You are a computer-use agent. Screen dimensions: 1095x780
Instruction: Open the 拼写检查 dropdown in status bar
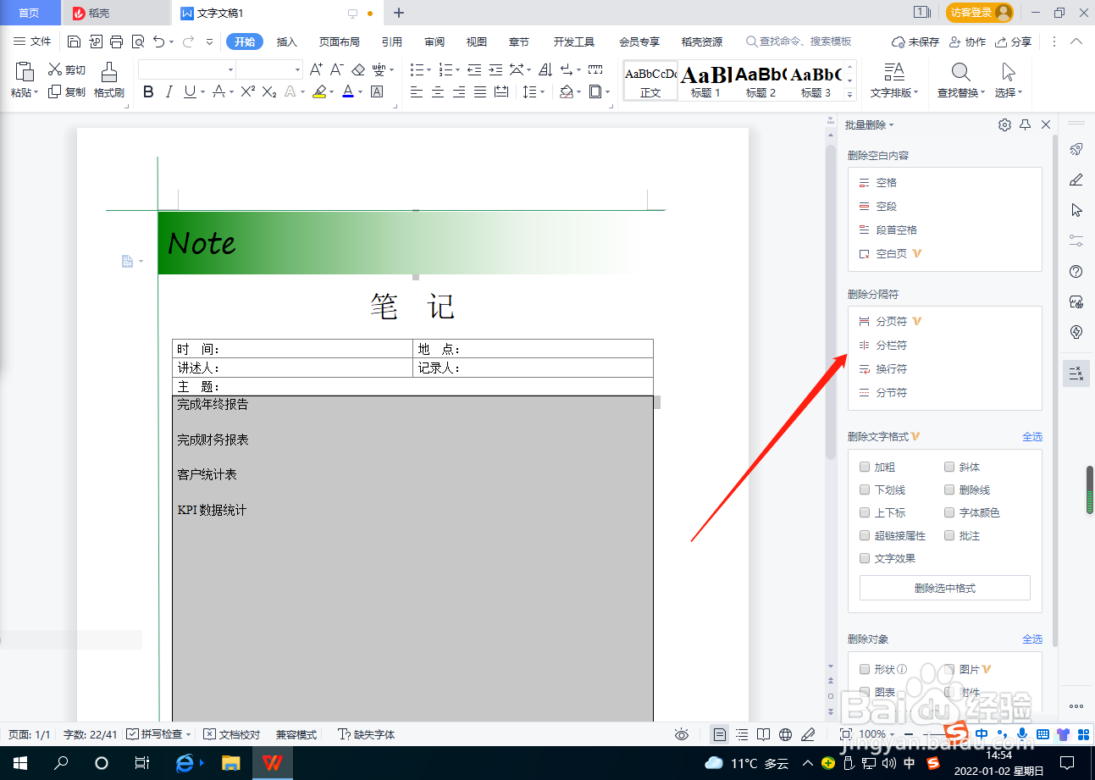pos(188,734)
